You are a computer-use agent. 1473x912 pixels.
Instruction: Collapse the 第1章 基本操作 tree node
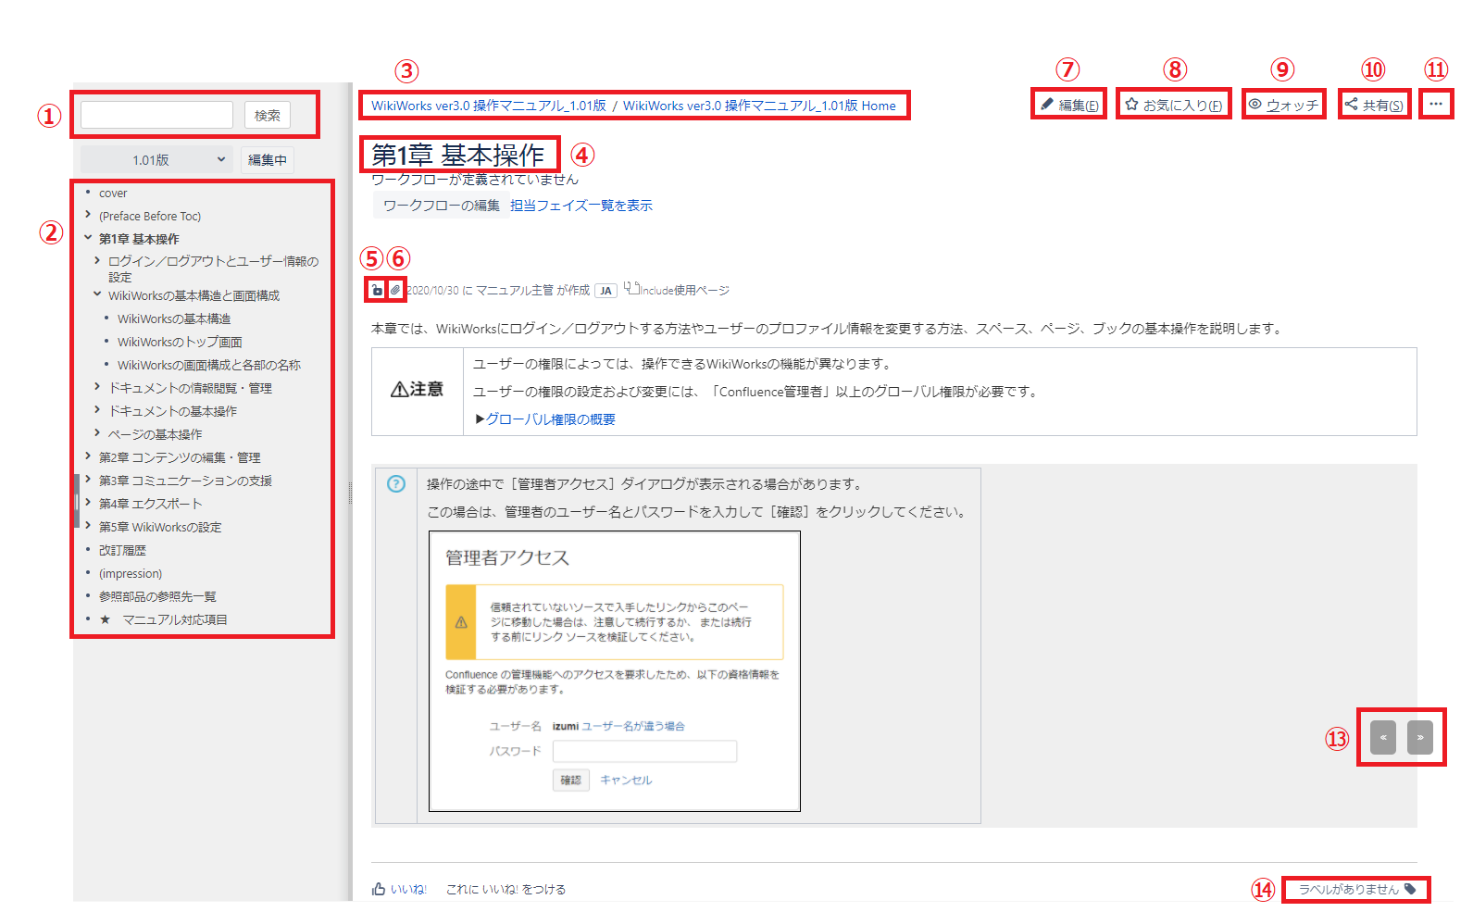(x=88, y=238)
